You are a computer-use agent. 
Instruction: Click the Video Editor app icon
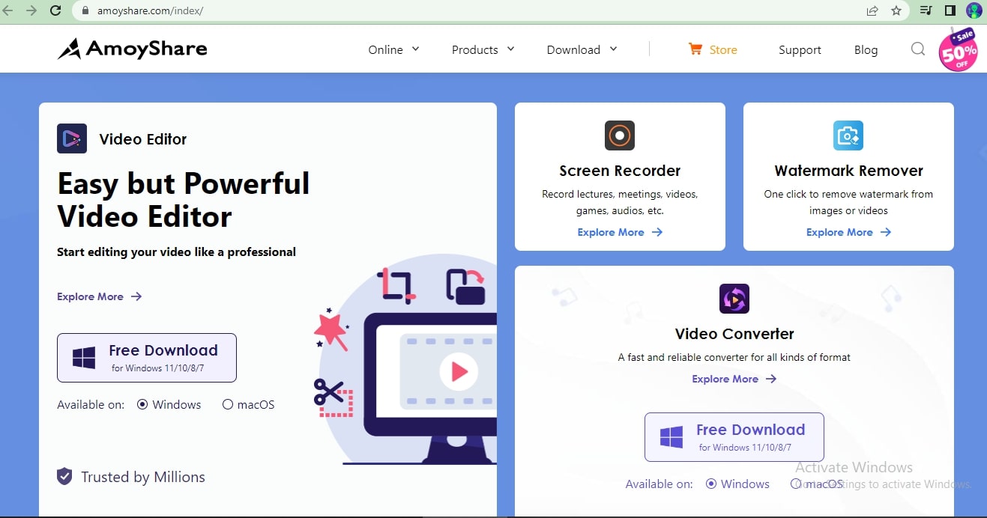(72, 138)
